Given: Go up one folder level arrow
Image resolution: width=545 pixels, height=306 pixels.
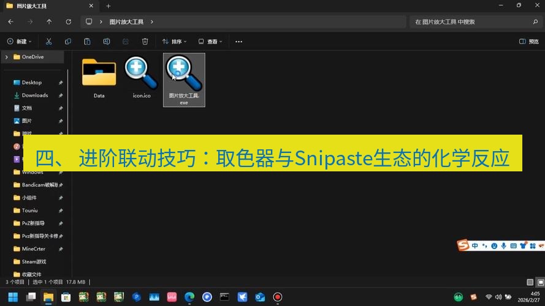Looking at the screenshot, I should 49,22.
